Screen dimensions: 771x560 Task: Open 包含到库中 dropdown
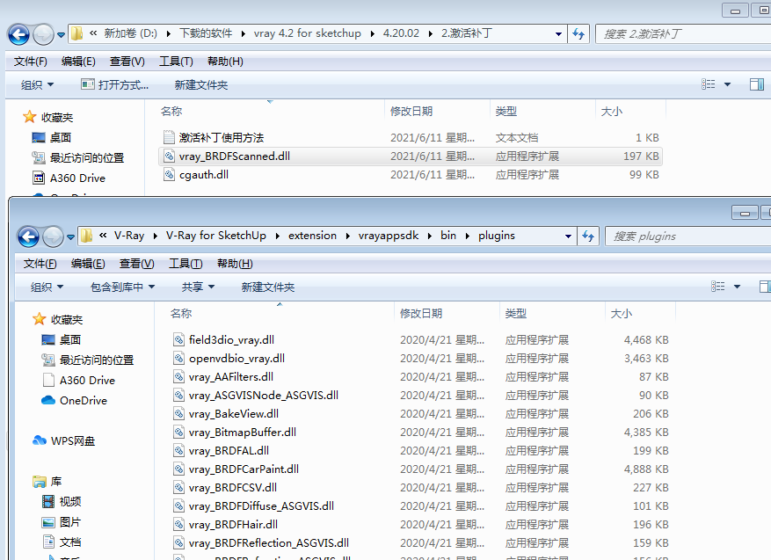123,287
